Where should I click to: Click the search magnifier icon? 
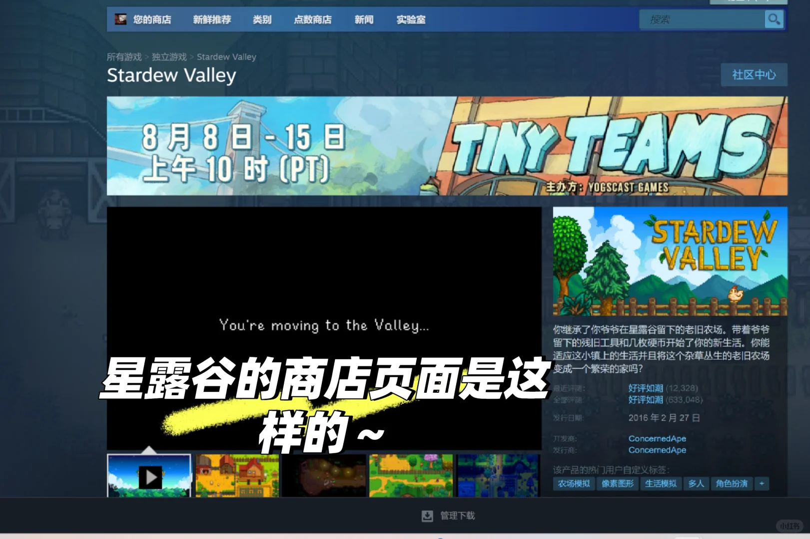[x=774, y=19]
